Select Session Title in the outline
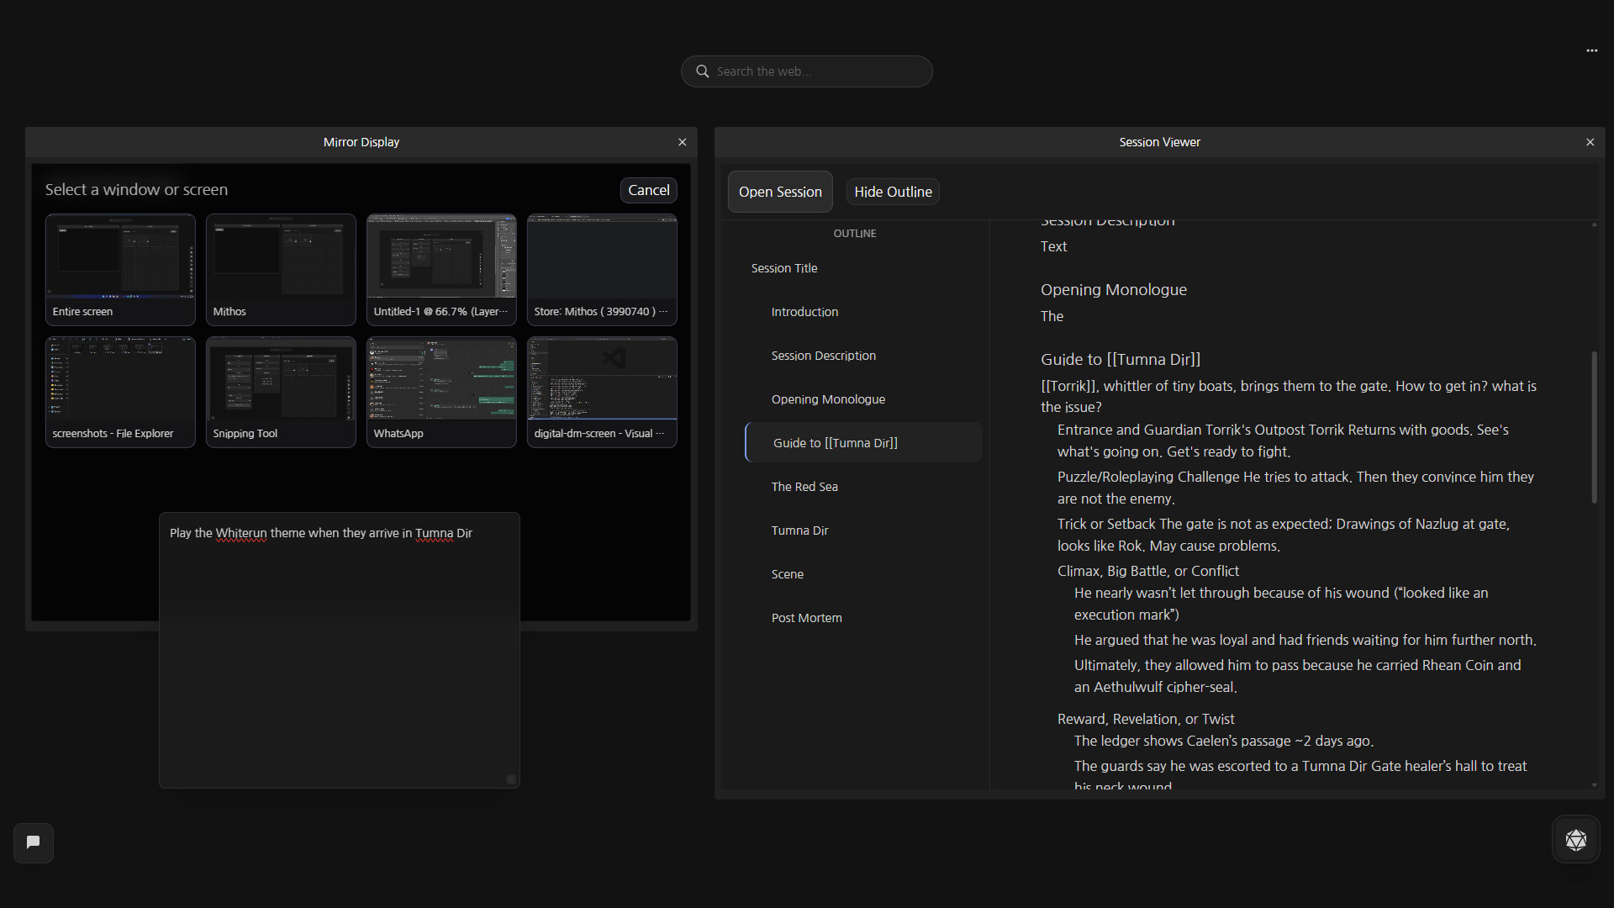Viewport: 1614px width, 908px height. (784, 267)
